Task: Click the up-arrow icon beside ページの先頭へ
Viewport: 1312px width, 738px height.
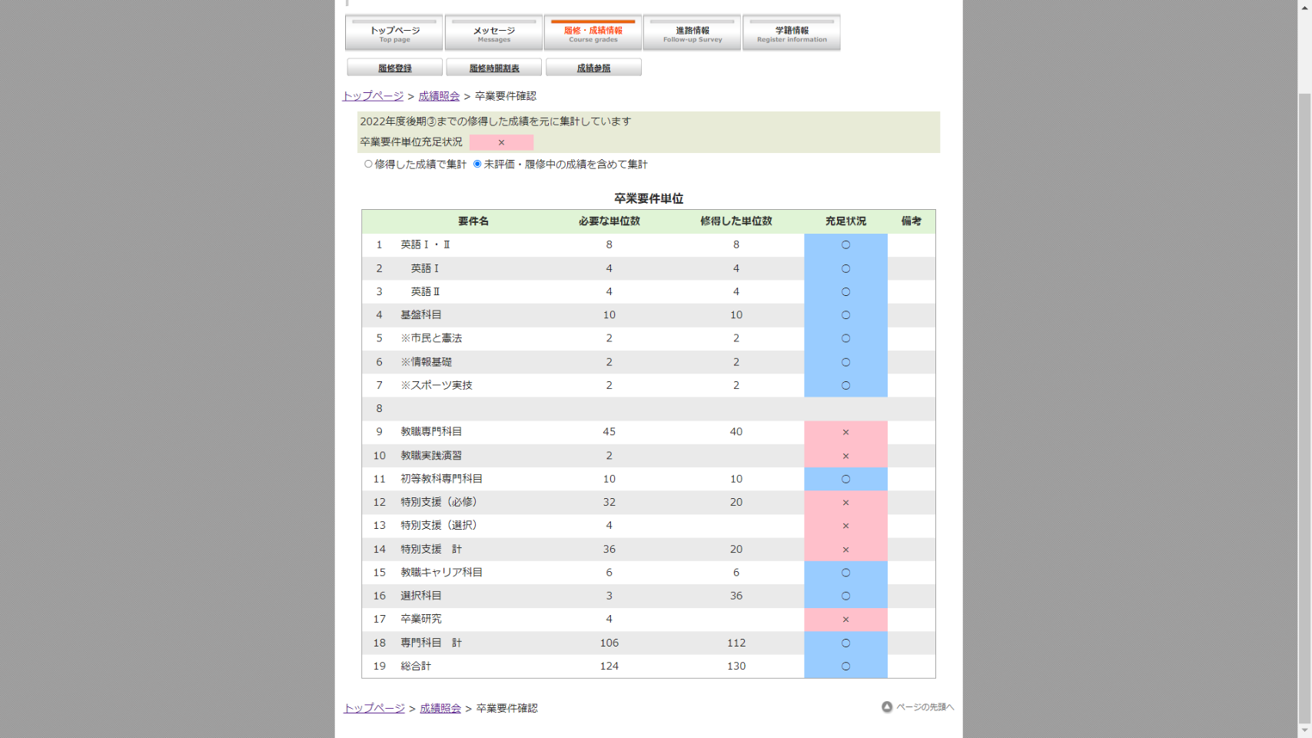Action: tap(886, 707)
